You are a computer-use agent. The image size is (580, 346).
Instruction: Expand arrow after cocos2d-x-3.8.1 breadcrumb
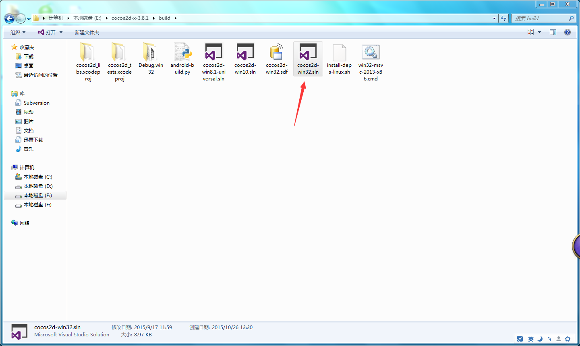point(154,18)
